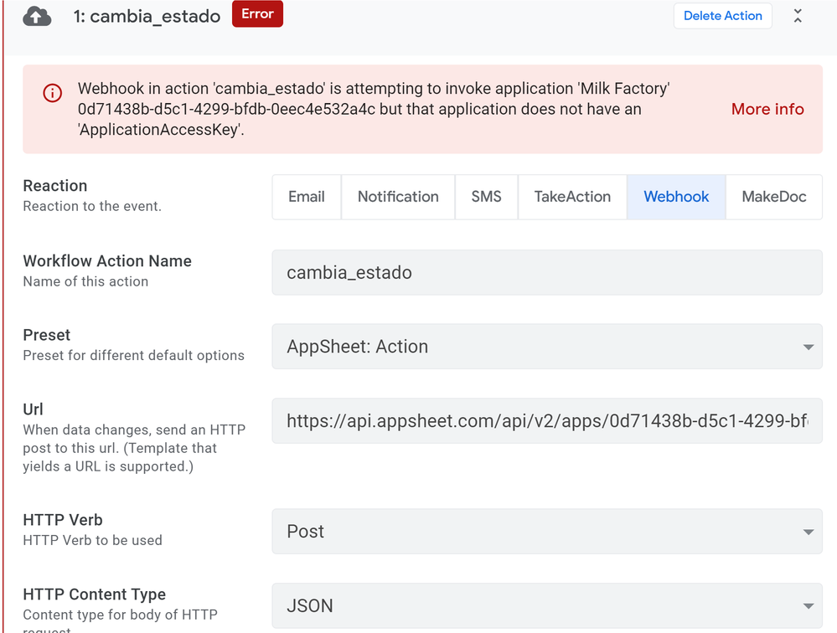Open the HTTP Verb dropdown showing Post
The height and width of the screenshot is (633, 837).
[547, 531]
